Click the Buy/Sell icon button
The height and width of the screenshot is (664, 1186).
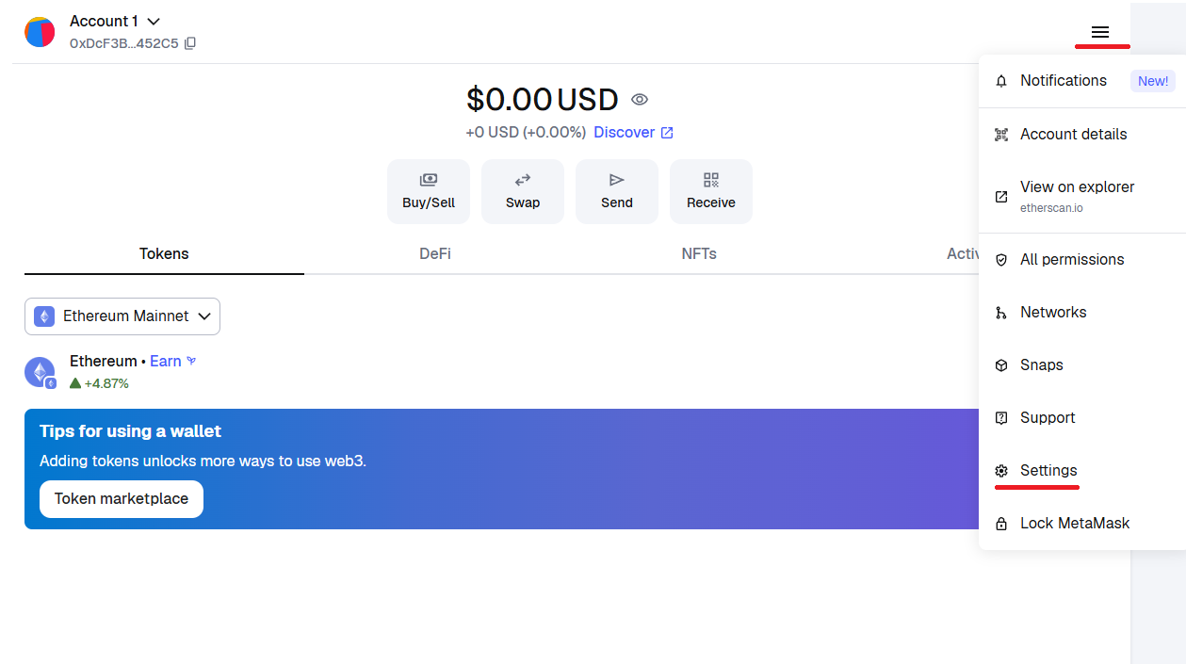tap(429, 180)
